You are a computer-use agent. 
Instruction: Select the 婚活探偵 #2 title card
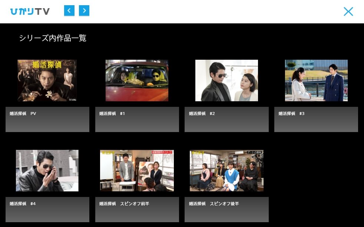pyautogui.click(x=226, y=119)
